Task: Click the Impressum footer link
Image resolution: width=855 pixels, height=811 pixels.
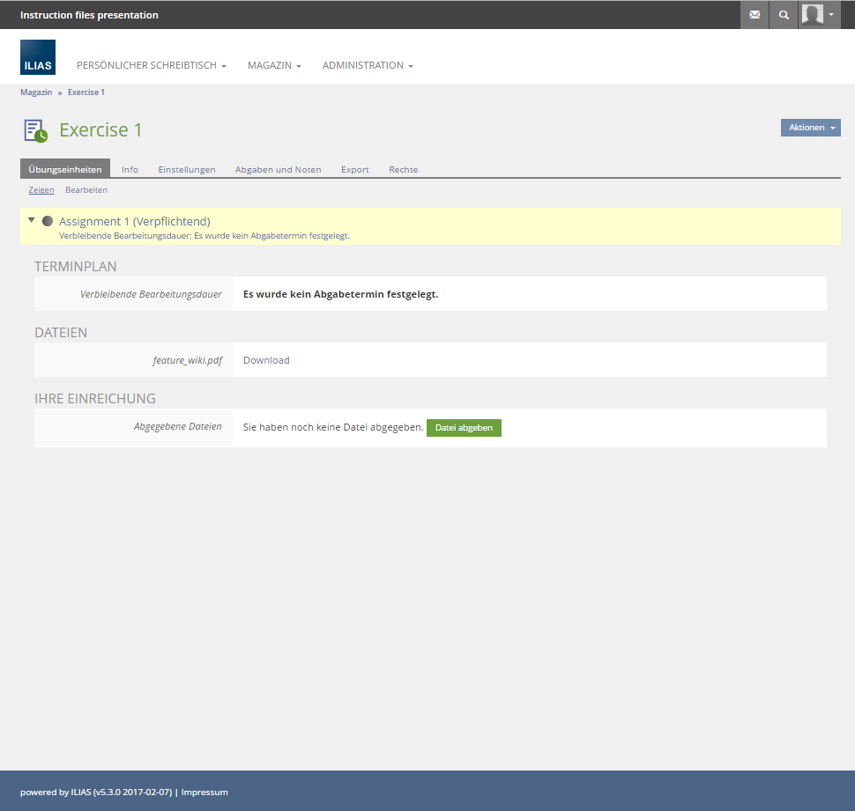Action: [x=204, y=793]
